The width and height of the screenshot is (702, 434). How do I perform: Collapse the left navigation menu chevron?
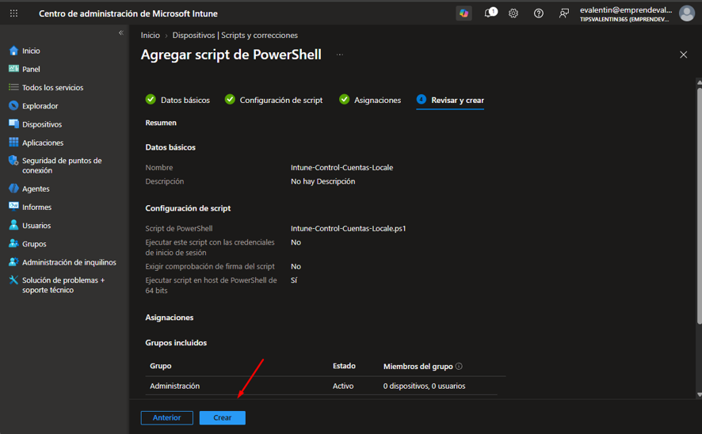121,32
